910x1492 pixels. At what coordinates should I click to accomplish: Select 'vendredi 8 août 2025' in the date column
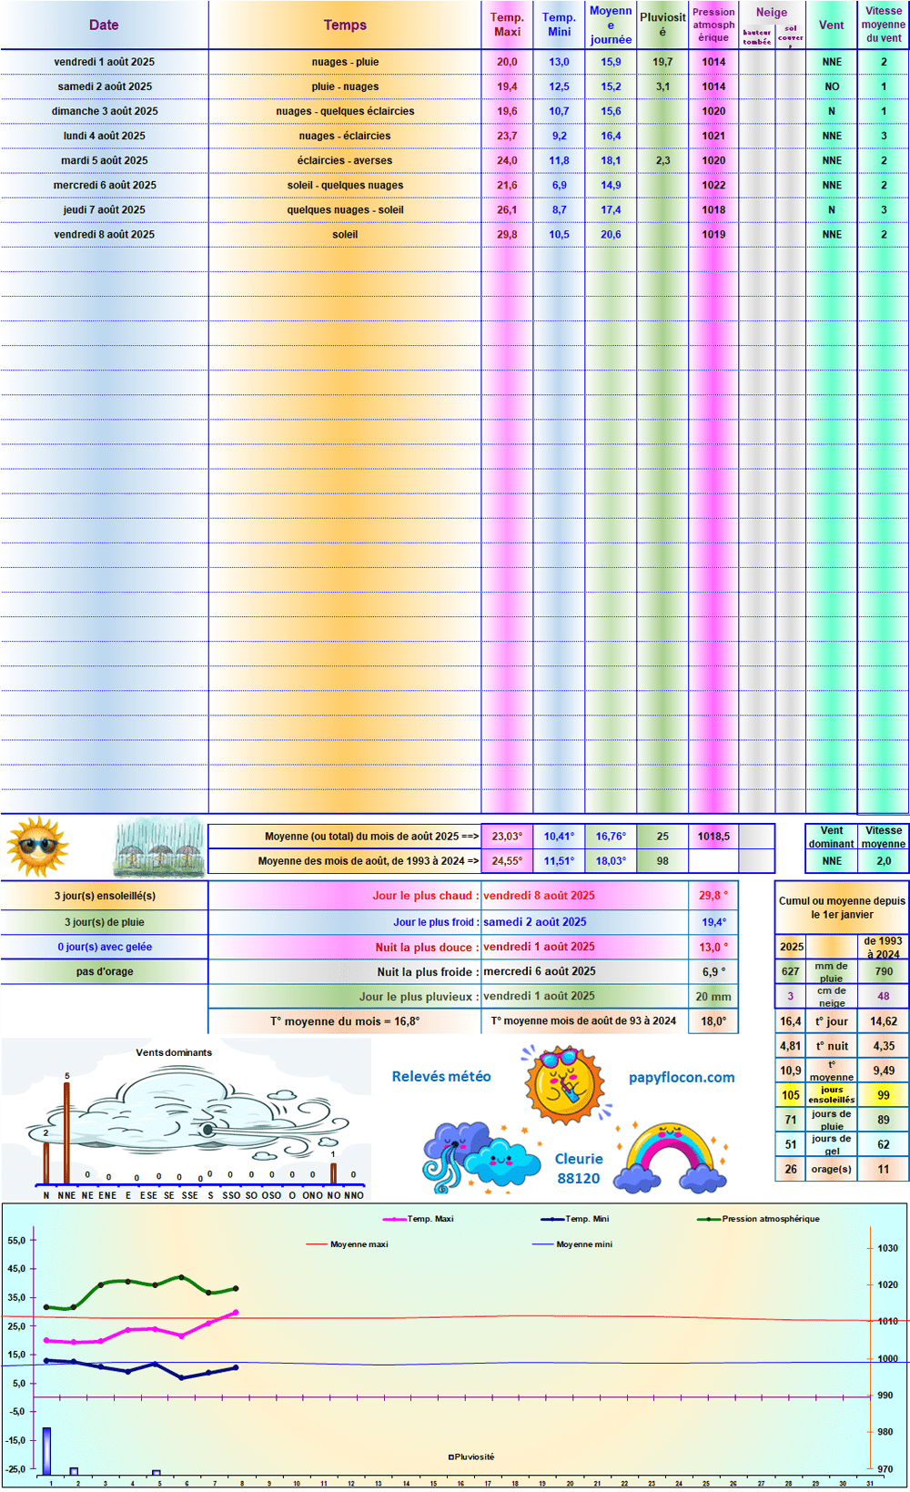(104, 234)
